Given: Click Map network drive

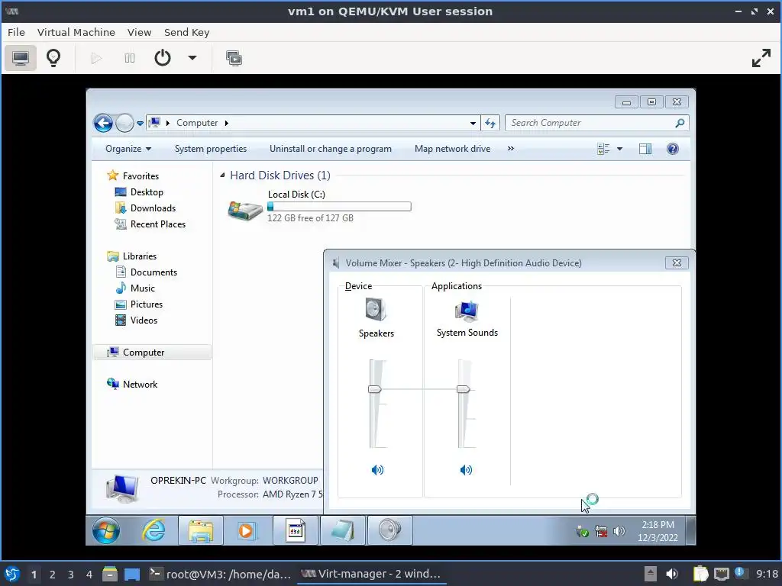Looking at the screenshot, I should [x=452, y=149].
